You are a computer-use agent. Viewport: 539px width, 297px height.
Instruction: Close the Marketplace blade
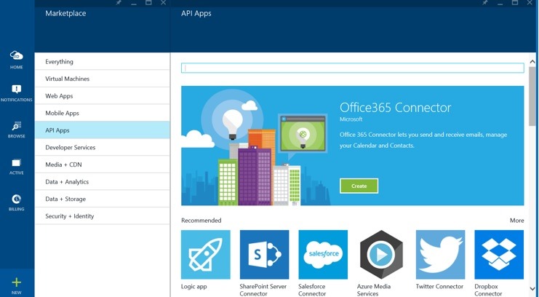click(163, 2)
